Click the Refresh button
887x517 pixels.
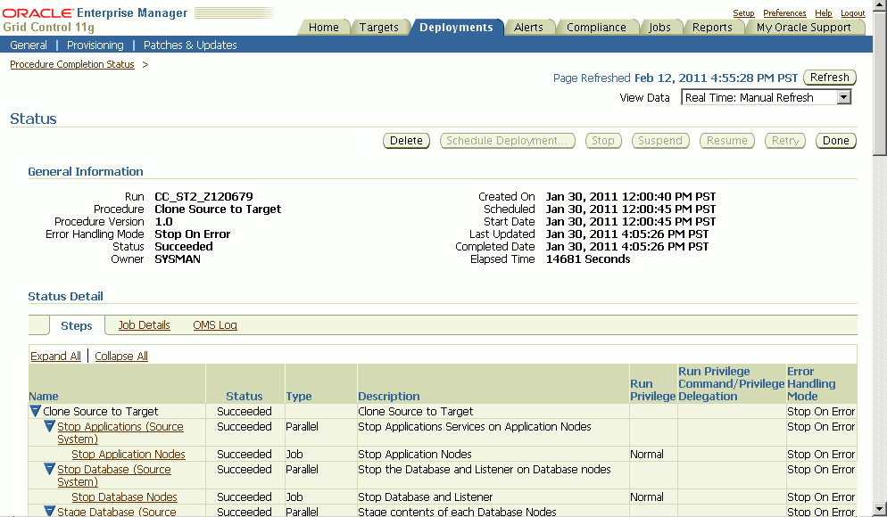830,78
